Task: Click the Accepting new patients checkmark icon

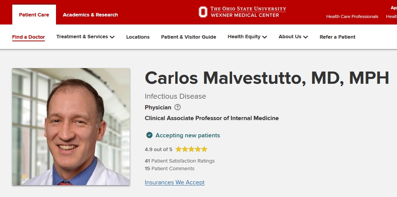Action: pyautogui.click(x=149, y=135)
